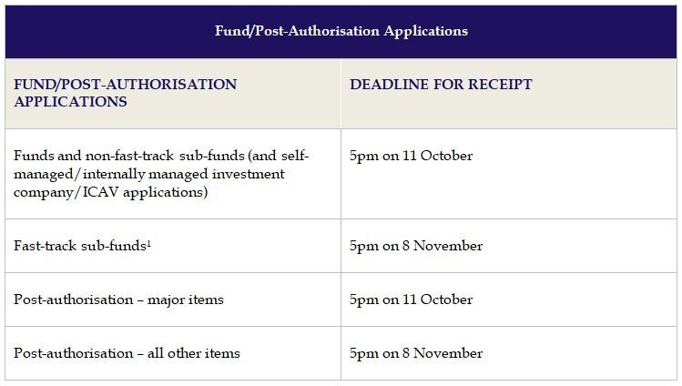Image resolution: width=682 pixels, height=386 pixels.
Task: Click the words 'company/ICAV applications)' in first row
Action: [x=111, y=192]
